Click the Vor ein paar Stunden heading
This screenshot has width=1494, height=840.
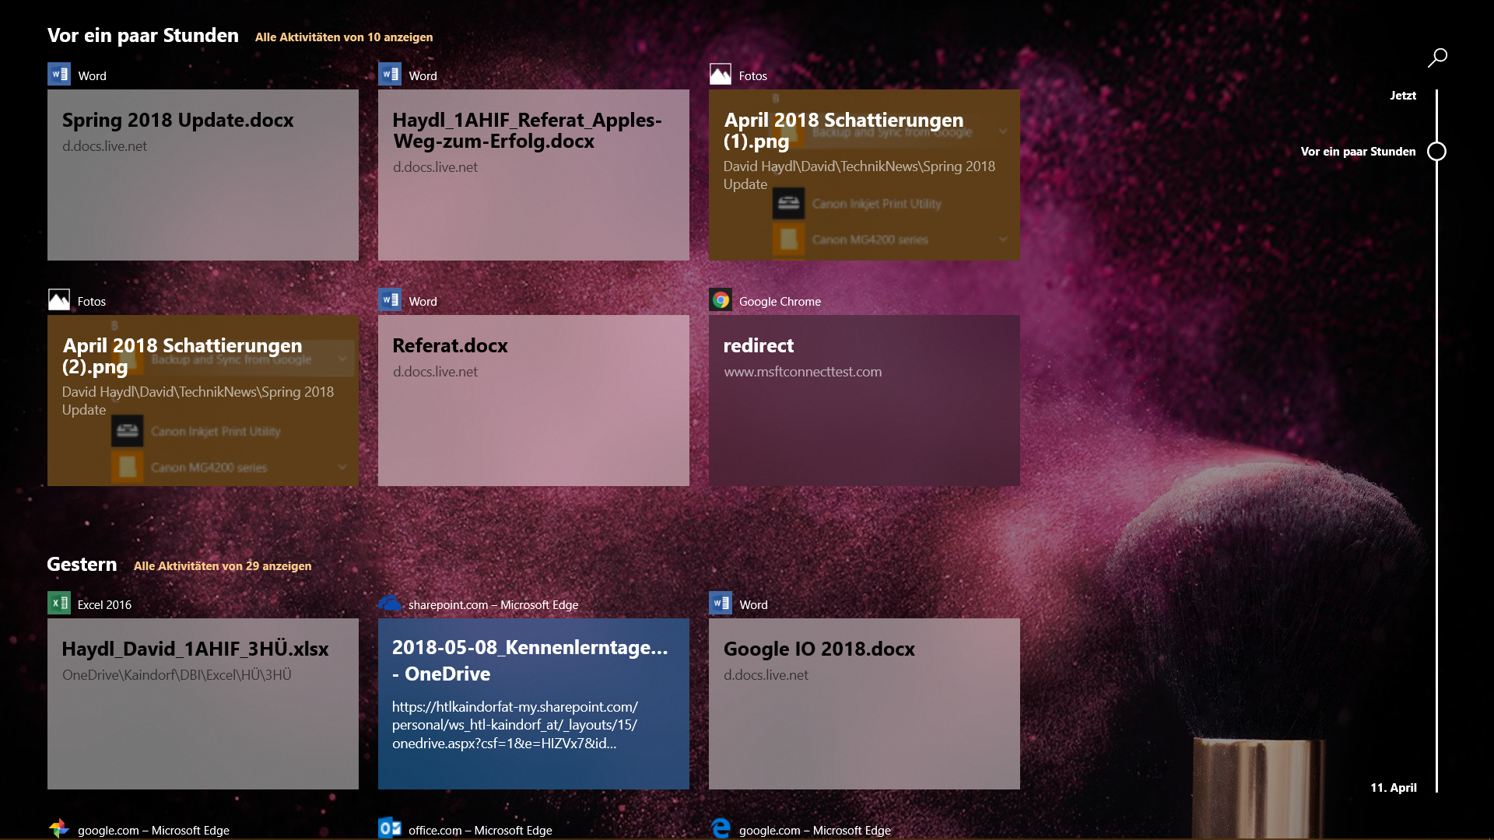[x=143, y=36]
